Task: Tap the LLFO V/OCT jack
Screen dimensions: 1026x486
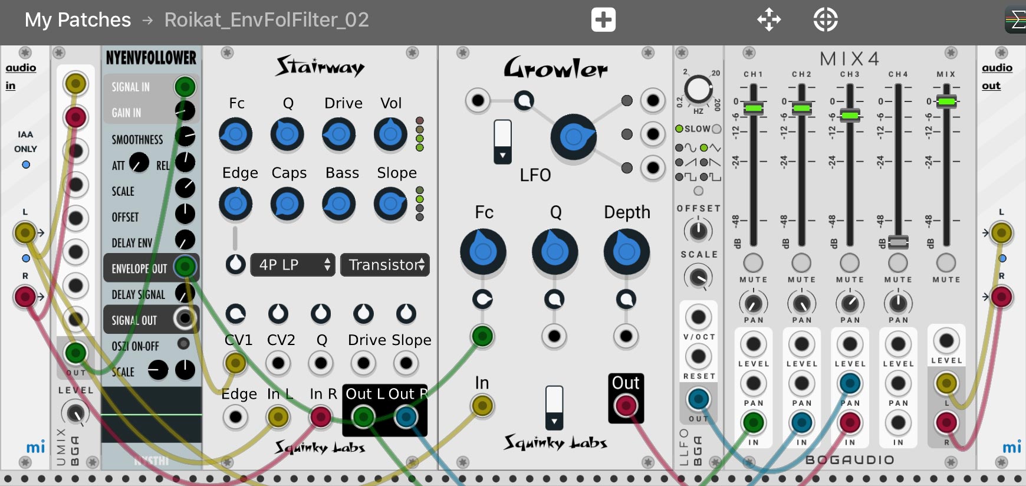Action: [698, 317]
